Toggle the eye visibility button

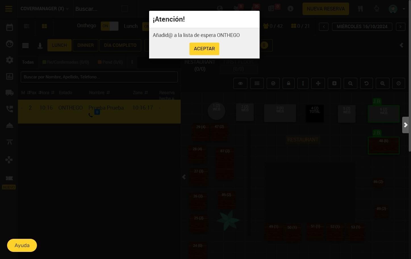tap(240, 83)
